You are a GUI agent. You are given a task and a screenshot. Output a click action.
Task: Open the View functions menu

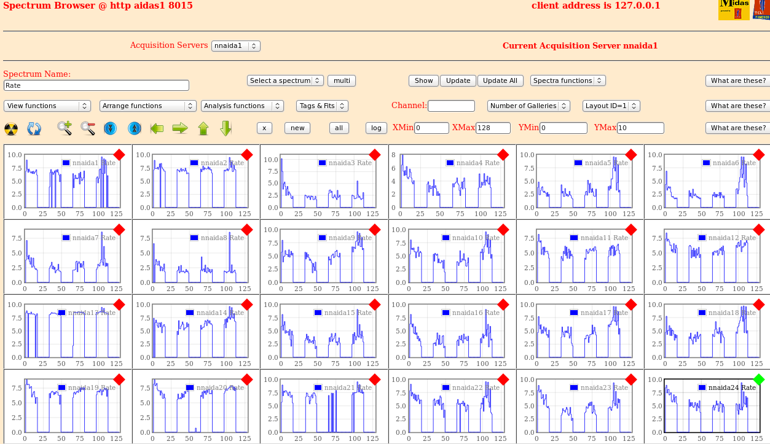point(47,106)
